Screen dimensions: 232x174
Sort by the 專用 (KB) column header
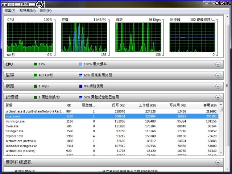pyautogui.click(x=203, y=105)
